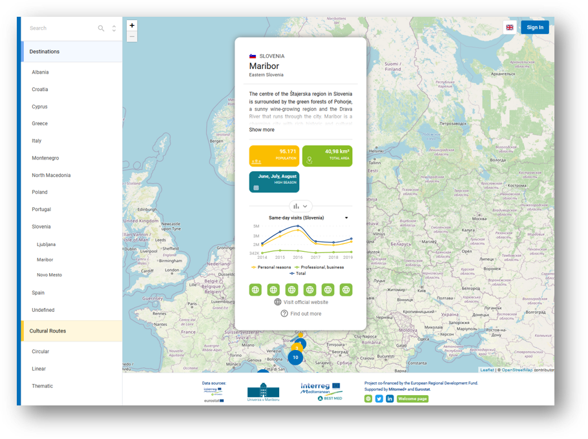The width and height of the screenshot is (588, 439).
Task: Select Croatia in destinations list
Action: [40, 90]
